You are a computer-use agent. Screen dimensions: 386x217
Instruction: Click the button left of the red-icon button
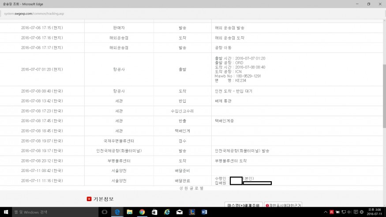[x=244, y=205]
